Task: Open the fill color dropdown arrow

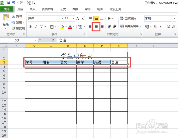Action: (66, 27)
